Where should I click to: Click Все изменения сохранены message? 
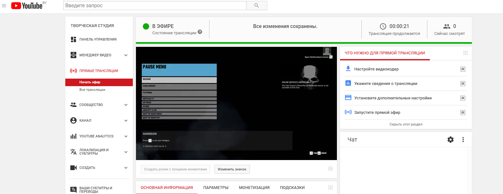[x=285, y=26]
